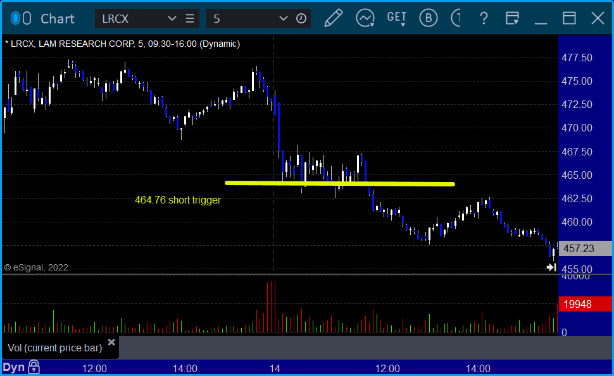This screenshot has width=614, height=376.
Task: Click the window link icon beside Chart
Action: coord(21,18)
